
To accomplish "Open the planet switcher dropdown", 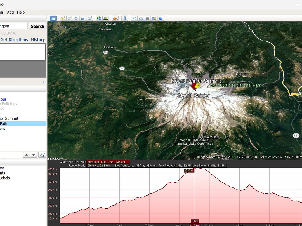I will point(115,18).
